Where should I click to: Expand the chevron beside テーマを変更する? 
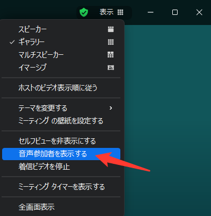pyautogui.click(x=111, y=108)
